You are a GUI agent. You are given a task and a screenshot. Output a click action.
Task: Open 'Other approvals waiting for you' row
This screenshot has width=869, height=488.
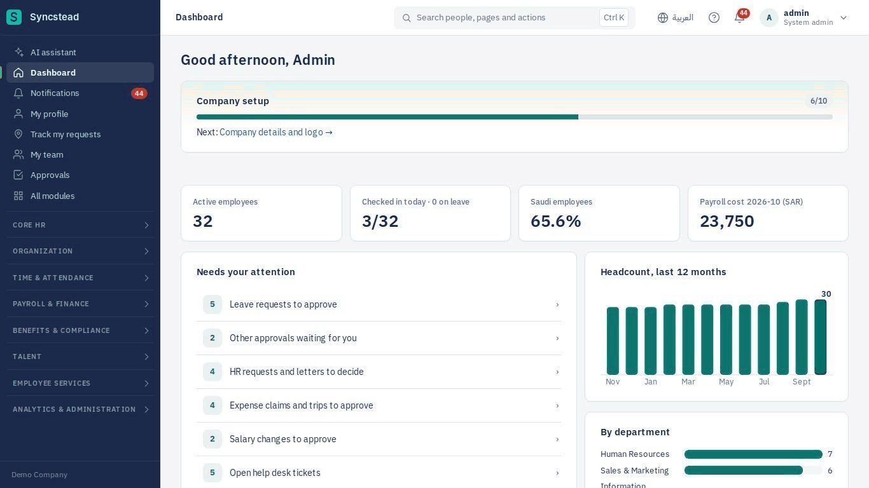pyautogui.click(x=379, y=338)
